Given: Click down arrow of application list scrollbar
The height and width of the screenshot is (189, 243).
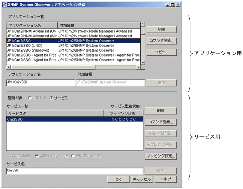Looking at the screenshot, I should point(143,63).
